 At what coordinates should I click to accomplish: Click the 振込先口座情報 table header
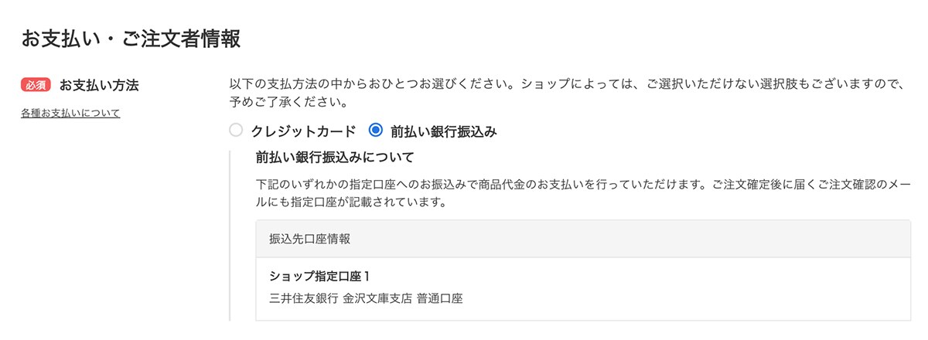pos(309,239)
